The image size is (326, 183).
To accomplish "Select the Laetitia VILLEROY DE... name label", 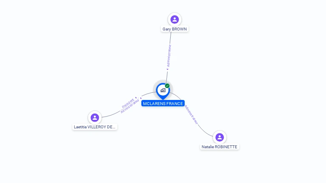I will [x=95, y=127].
